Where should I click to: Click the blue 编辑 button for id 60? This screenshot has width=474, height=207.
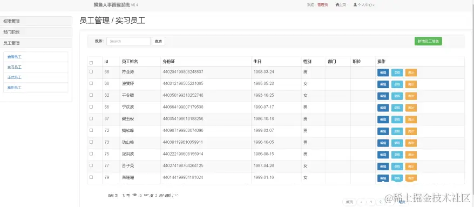(x=383, y=84)
